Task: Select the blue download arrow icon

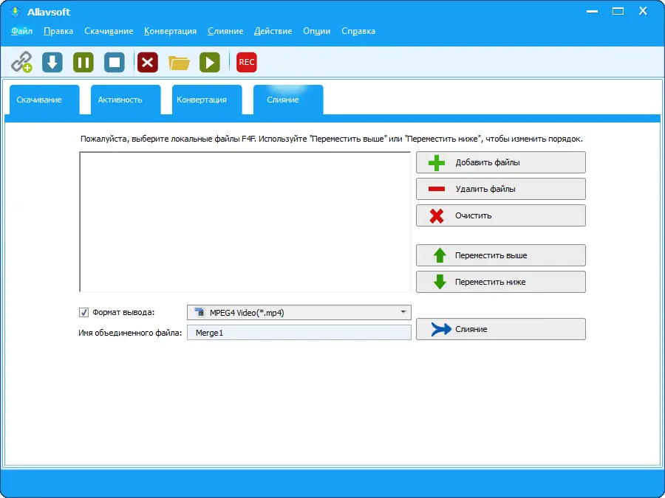Action: coord(51,62)
